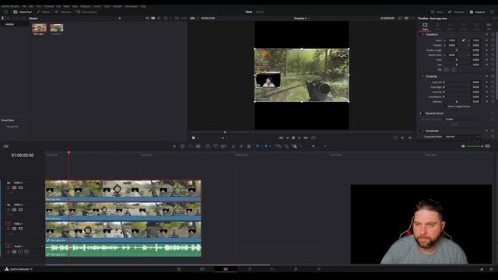Open the Edit Index panel button

[x=63, y=12]
